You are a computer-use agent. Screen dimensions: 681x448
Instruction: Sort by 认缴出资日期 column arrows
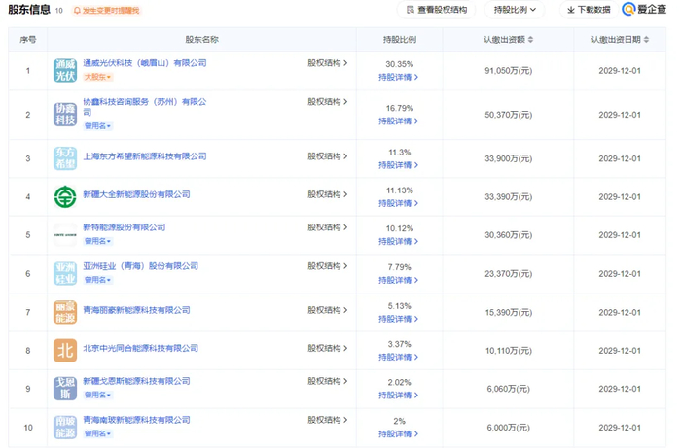646,40
